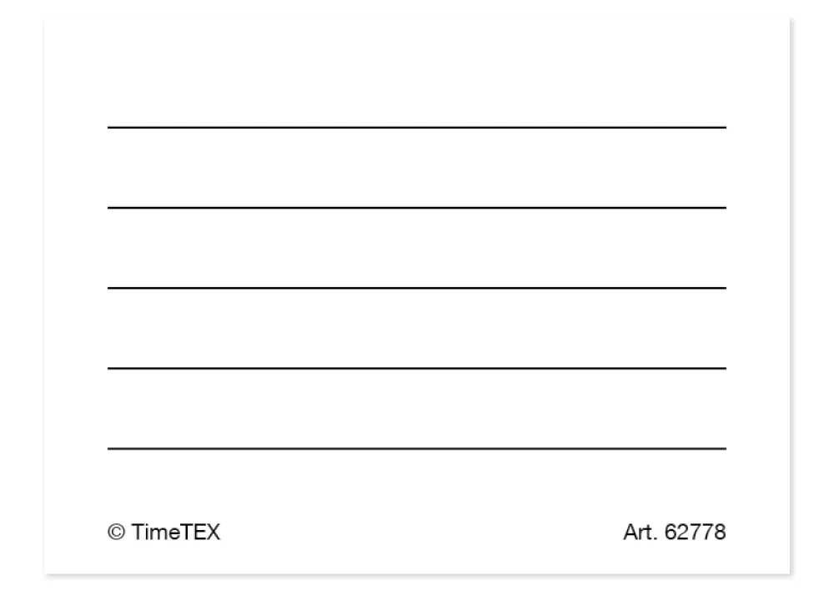Click the © copyright symbol

point(115,533)
